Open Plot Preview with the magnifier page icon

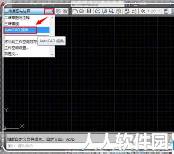coord(104,11)
